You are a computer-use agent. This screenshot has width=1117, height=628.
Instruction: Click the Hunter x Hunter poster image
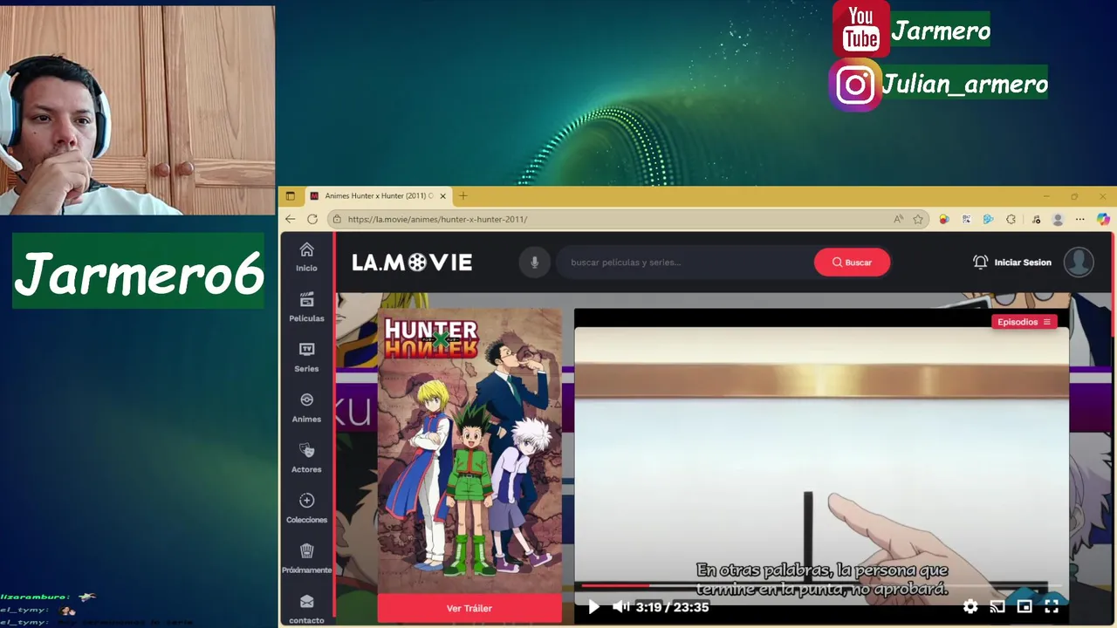[469, 450]
